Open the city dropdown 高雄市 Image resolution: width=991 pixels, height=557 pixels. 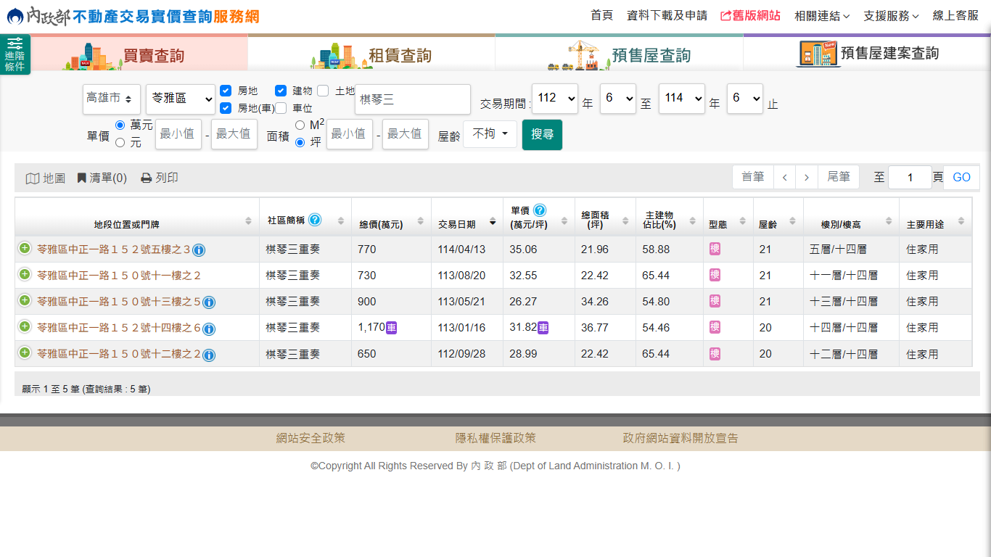(112, 99)
